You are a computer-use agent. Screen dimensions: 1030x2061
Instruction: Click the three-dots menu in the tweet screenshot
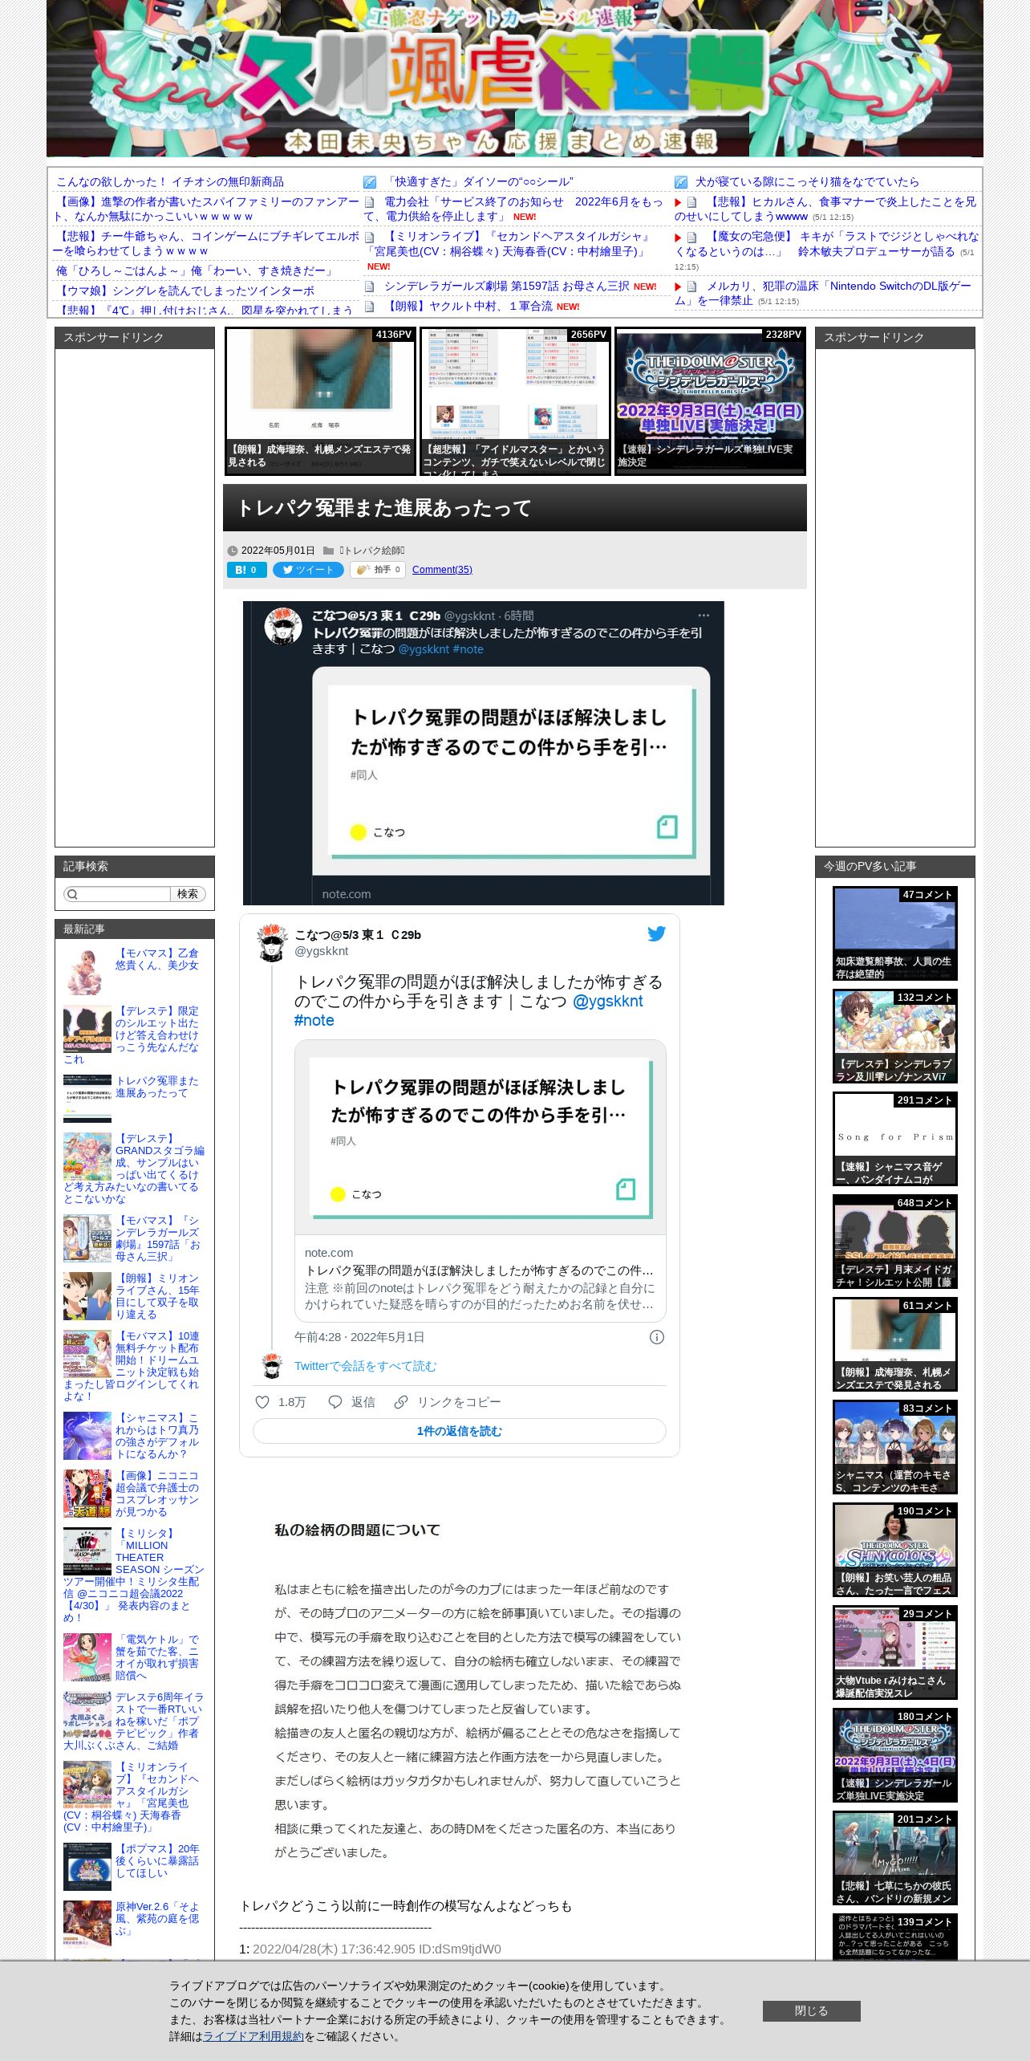pyautogui.click(x=704, y=616)
